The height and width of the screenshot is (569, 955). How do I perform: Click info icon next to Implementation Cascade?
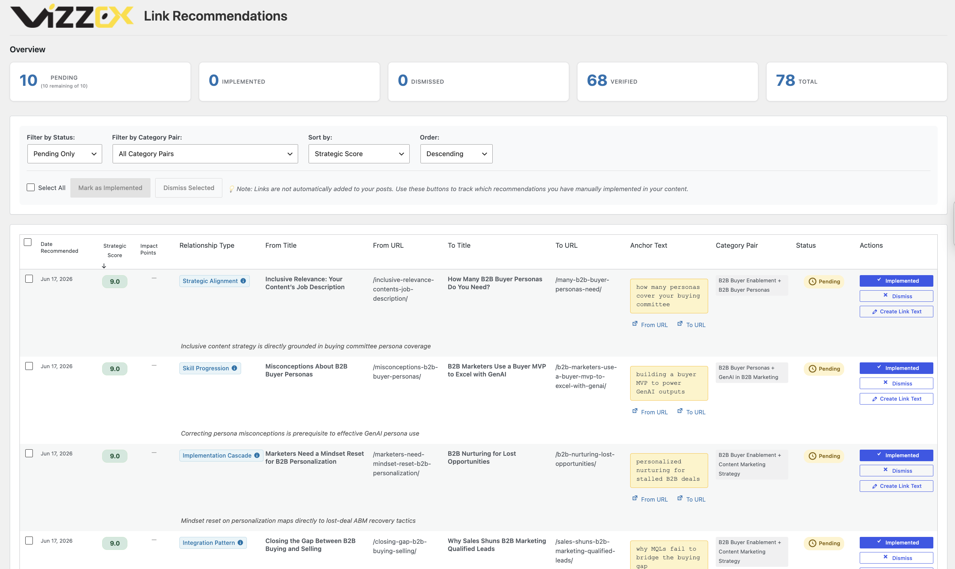coord(257,455)
